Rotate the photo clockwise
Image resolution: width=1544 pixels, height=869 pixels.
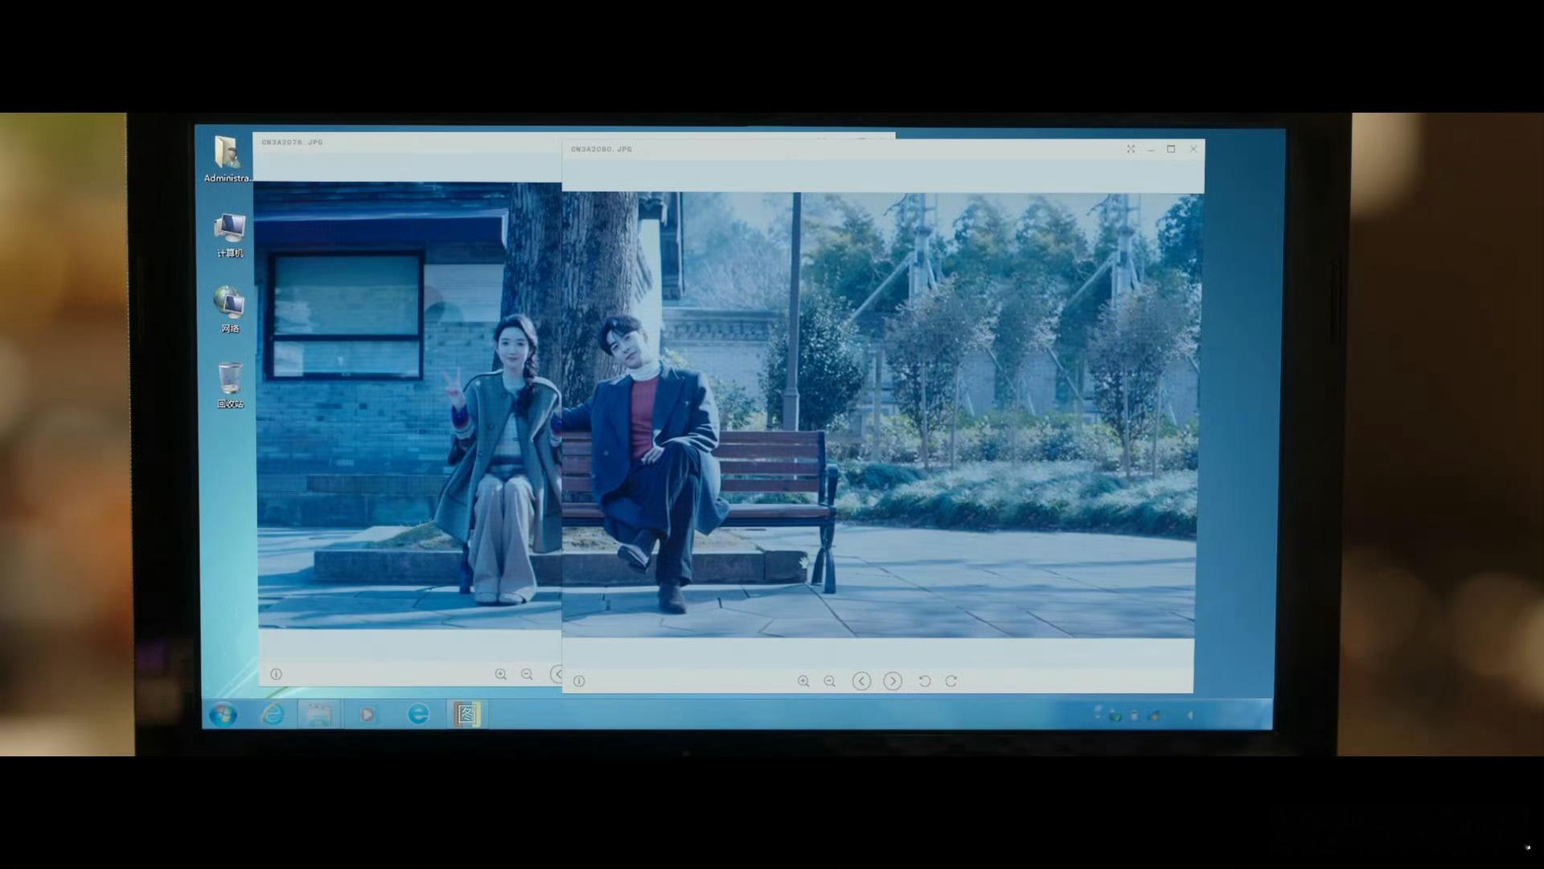click(x=951, y=682)
